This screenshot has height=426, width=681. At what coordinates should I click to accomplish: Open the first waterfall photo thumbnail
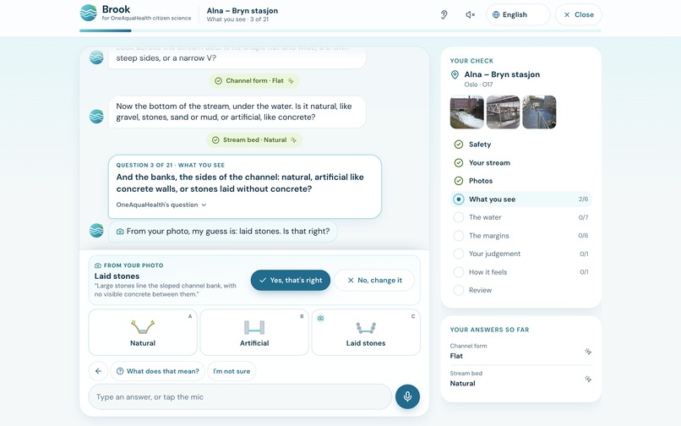click(x=467, y=112)
